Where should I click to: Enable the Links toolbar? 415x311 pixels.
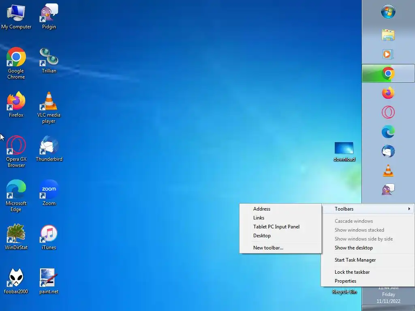280,218
